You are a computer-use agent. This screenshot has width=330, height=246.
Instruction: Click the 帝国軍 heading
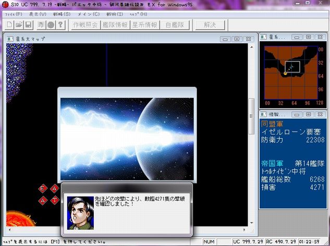coord(272,164)
